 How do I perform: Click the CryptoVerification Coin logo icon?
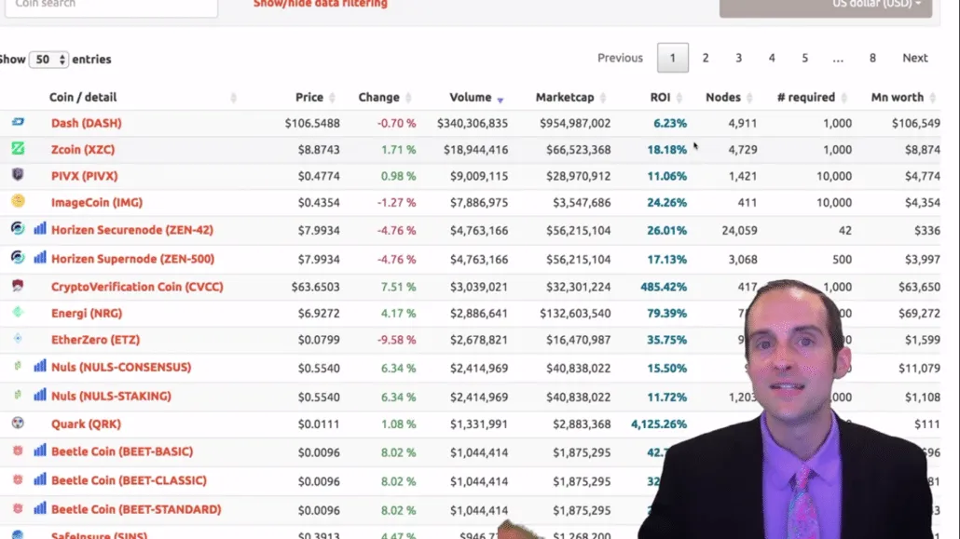tap(18, 285)
